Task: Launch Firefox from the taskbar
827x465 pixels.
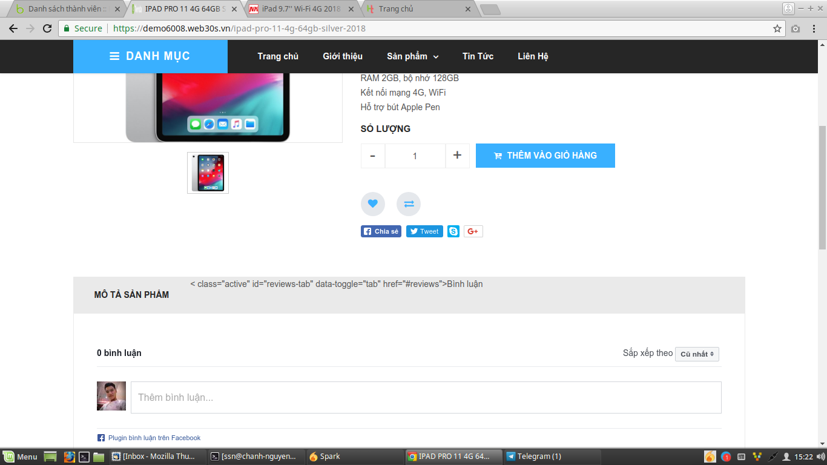Action: coord(70,457)
